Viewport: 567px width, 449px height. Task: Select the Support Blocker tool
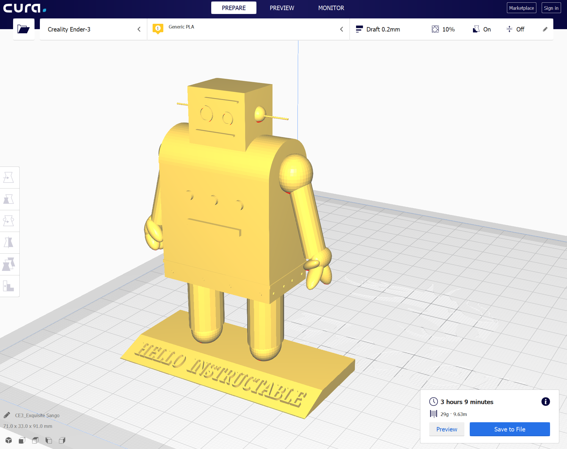[x=10, y=286]
